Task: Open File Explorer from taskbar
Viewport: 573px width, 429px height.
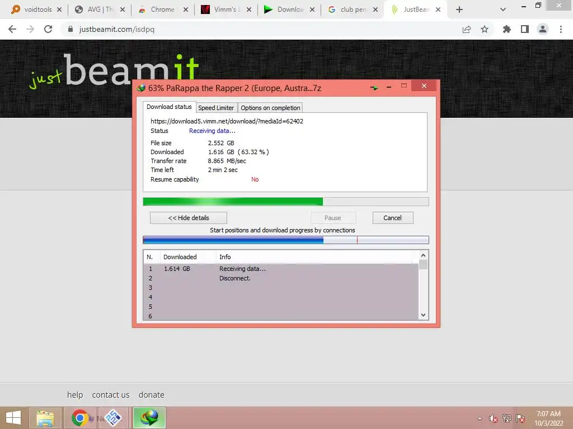Action: click(45, 418)
